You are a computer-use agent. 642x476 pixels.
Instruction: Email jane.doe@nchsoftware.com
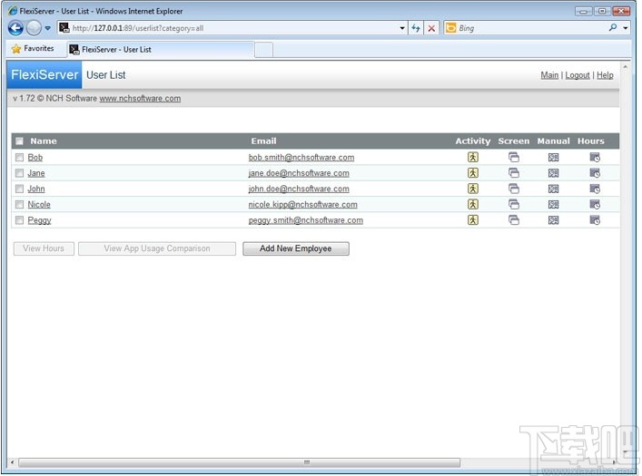299,173
